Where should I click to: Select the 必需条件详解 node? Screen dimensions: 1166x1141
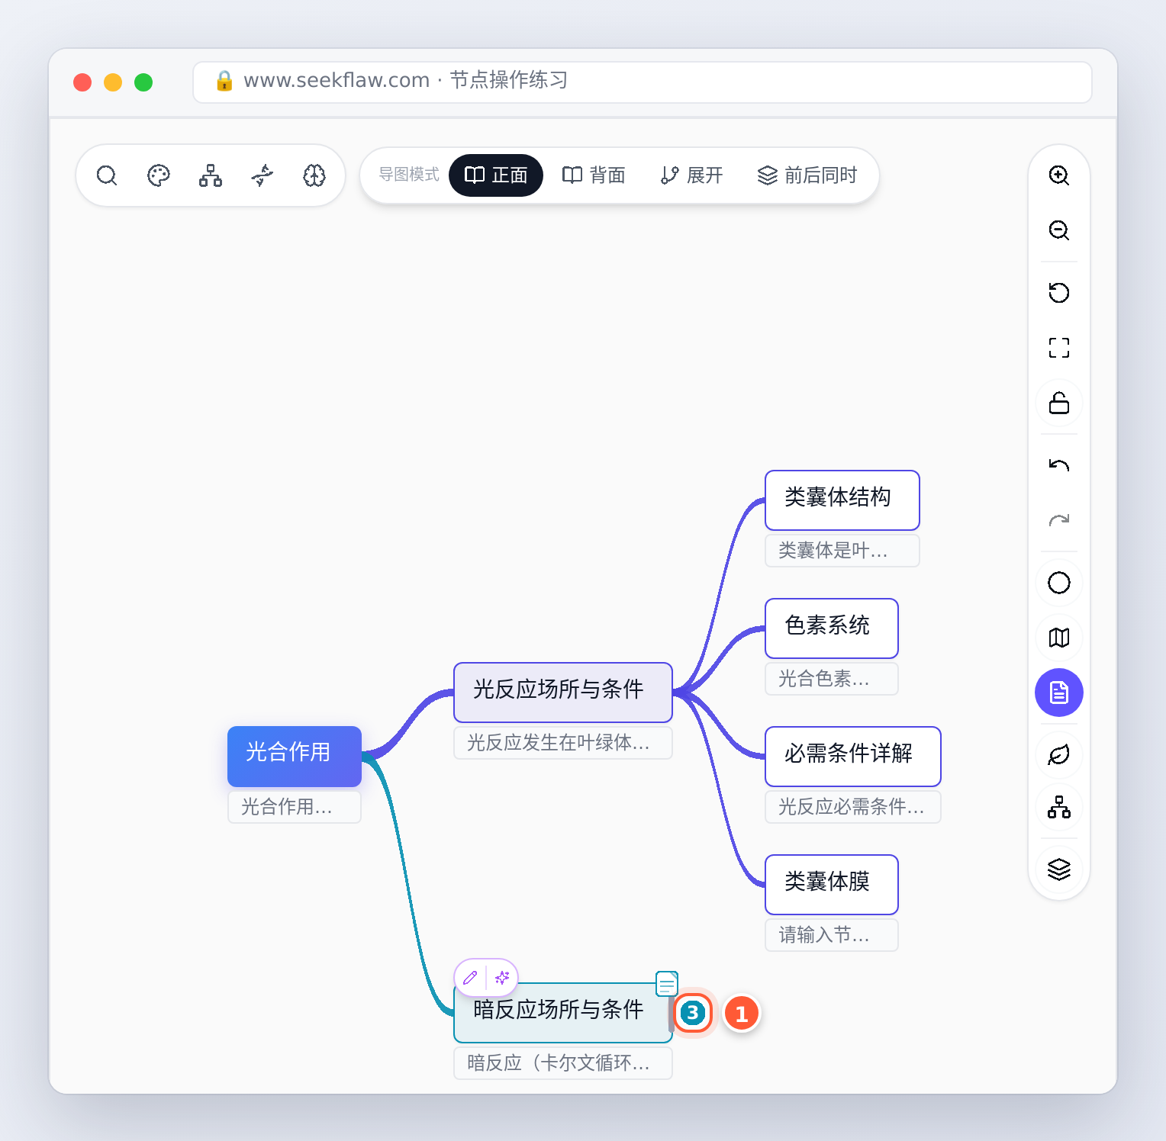853,756
